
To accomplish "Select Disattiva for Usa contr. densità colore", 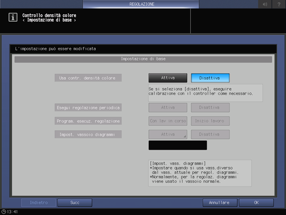I will pyautogui.click(x=210, y=78).
